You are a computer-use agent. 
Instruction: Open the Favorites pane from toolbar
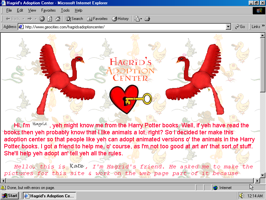pyautogui.click(x=97, y=19)
